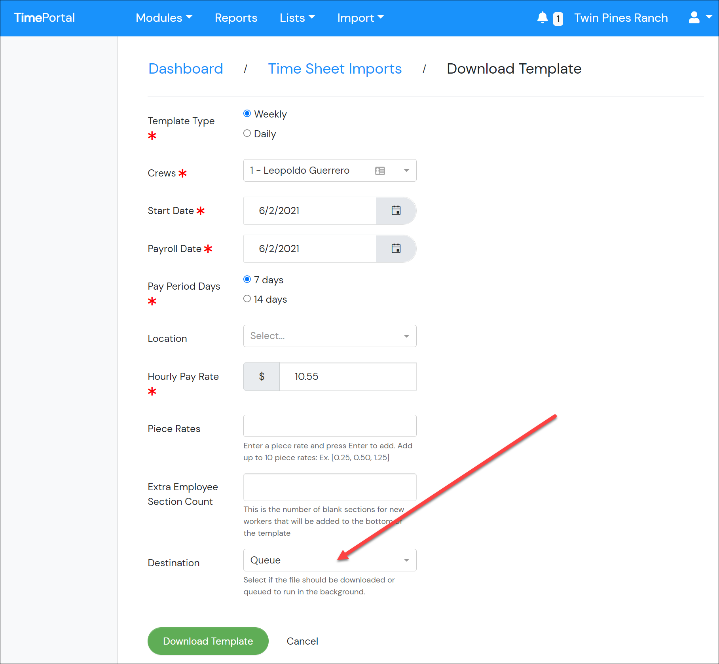Open the Destination Queue dropdown
Image resolution: width=719 pixels, height=664 pixels.
click(330, 560)
